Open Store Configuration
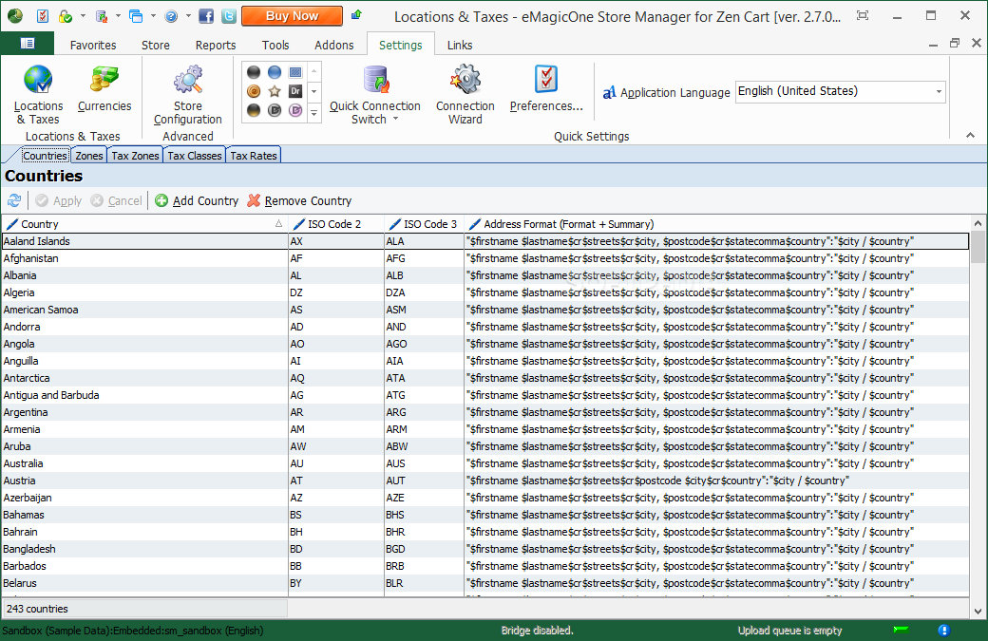 click(188, 94)
